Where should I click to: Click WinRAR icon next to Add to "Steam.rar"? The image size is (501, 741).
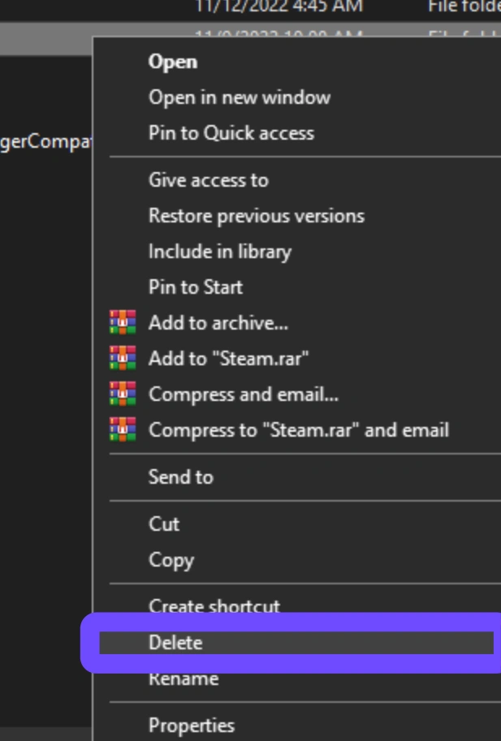tap(122, 359)
